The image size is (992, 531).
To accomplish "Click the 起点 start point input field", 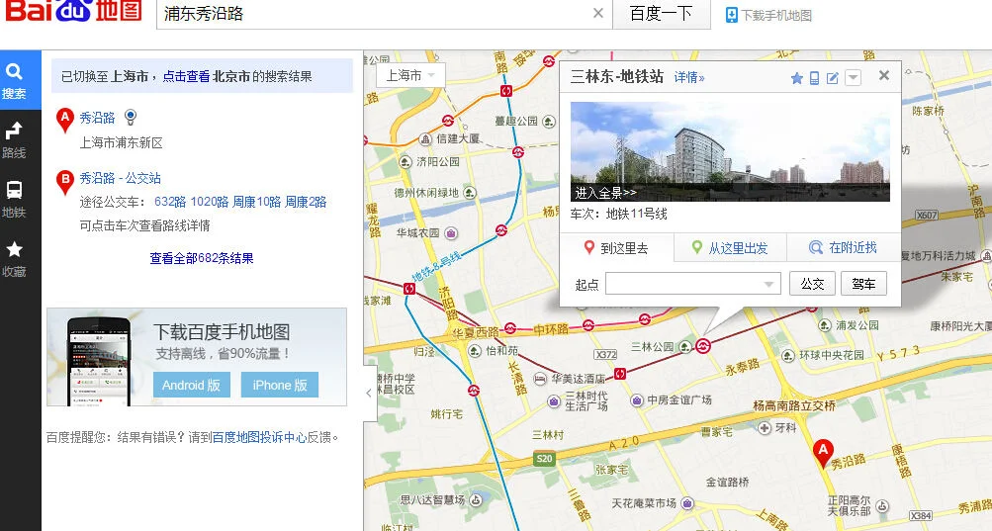I will pyautogui.click(x=692, y=284).
